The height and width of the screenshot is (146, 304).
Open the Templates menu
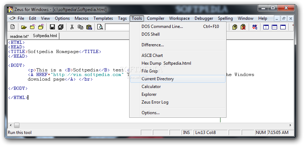pyautogui.click(x=103, y=18)
